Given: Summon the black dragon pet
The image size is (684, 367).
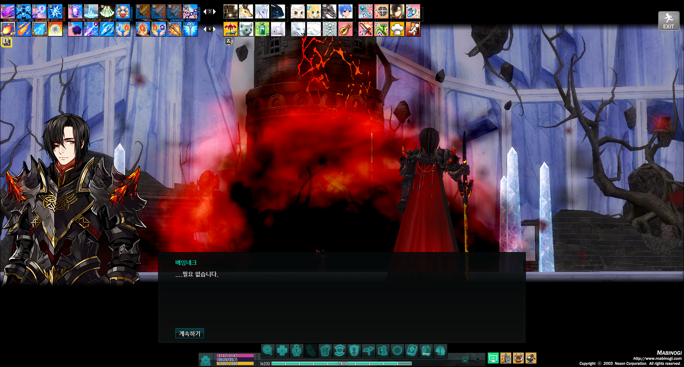Looking at the screenshot, I should click(x=329, y=11).
